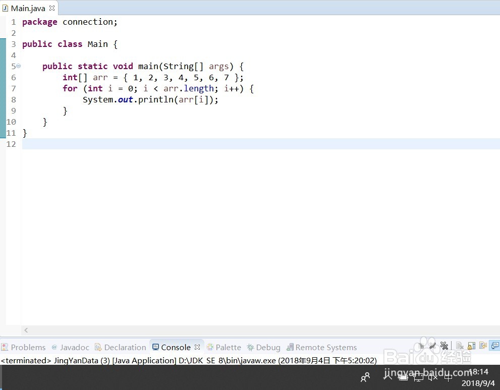Toggle Word Wrap icon in console
This screenshot has width=500, height=390.
point(483,346)
